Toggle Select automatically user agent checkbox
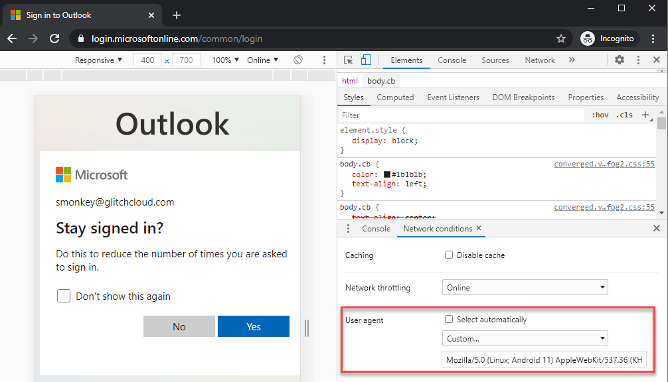Screen dimensions: 668x382 pos(449,319)
